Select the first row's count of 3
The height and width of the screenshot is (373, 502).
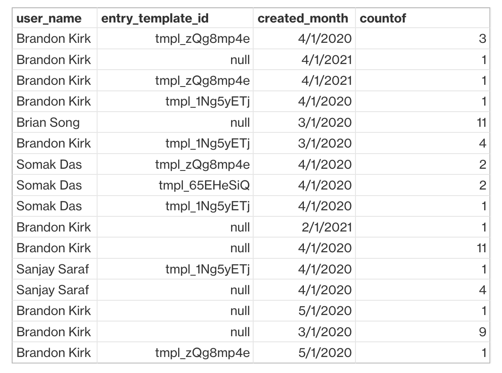(x=423, y=39)
